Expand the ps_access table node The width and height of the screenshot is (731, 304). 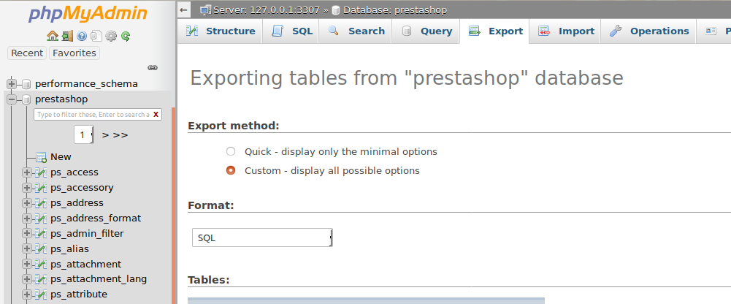(27, 172)
